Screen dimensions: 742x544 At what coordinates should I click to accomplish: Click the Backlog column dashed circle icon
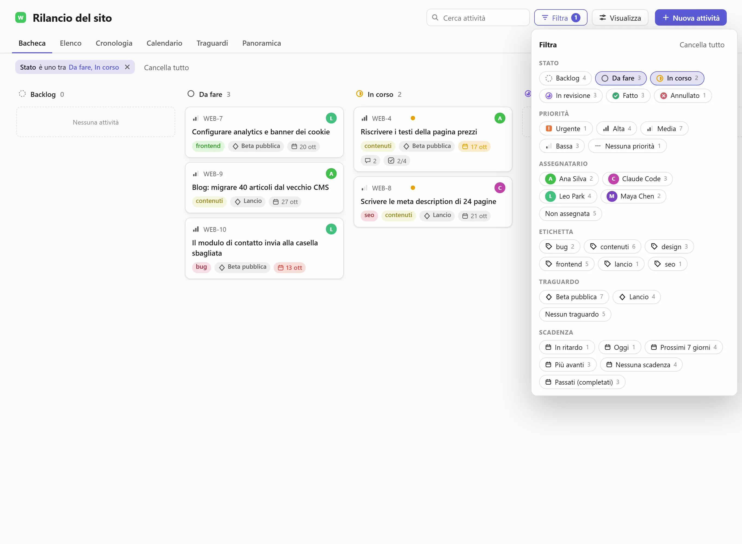click(x=22, y=94)
